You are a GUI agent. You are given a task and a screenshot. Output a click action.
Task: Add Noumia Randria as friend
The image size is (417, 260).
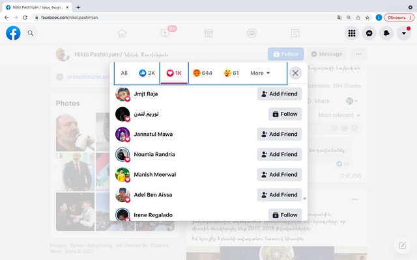(280, 155)
